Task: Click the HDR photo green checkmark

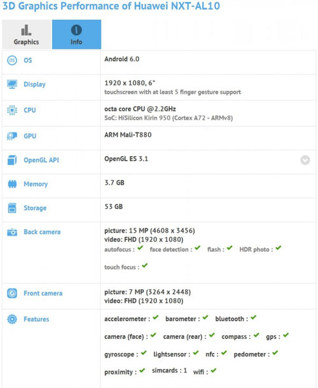Action: click(x=279, y=248)
